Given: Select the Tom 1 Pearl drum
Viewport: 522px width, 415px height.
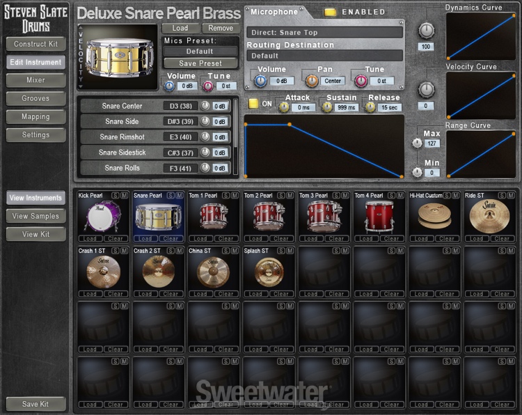Looking at the screenshot, I should (x=211, y=217).
